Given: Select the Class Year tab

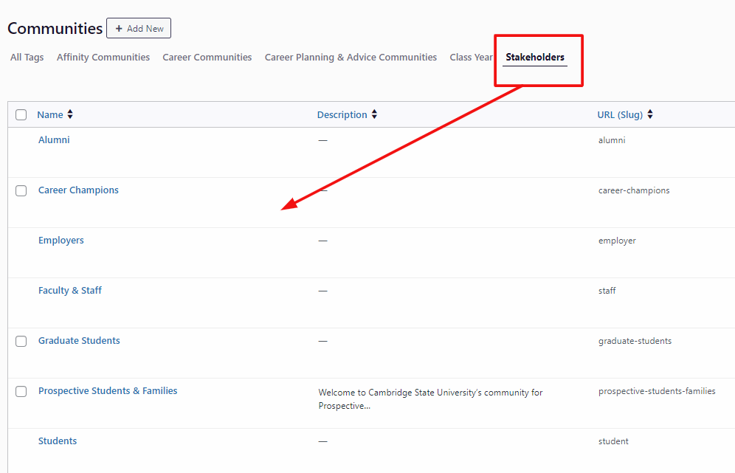Looking at the screenshot, I should click(x=471, y=57).
